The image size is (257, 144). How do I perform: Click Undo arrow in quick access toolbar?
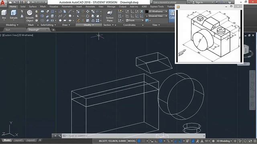pos(33,2)
